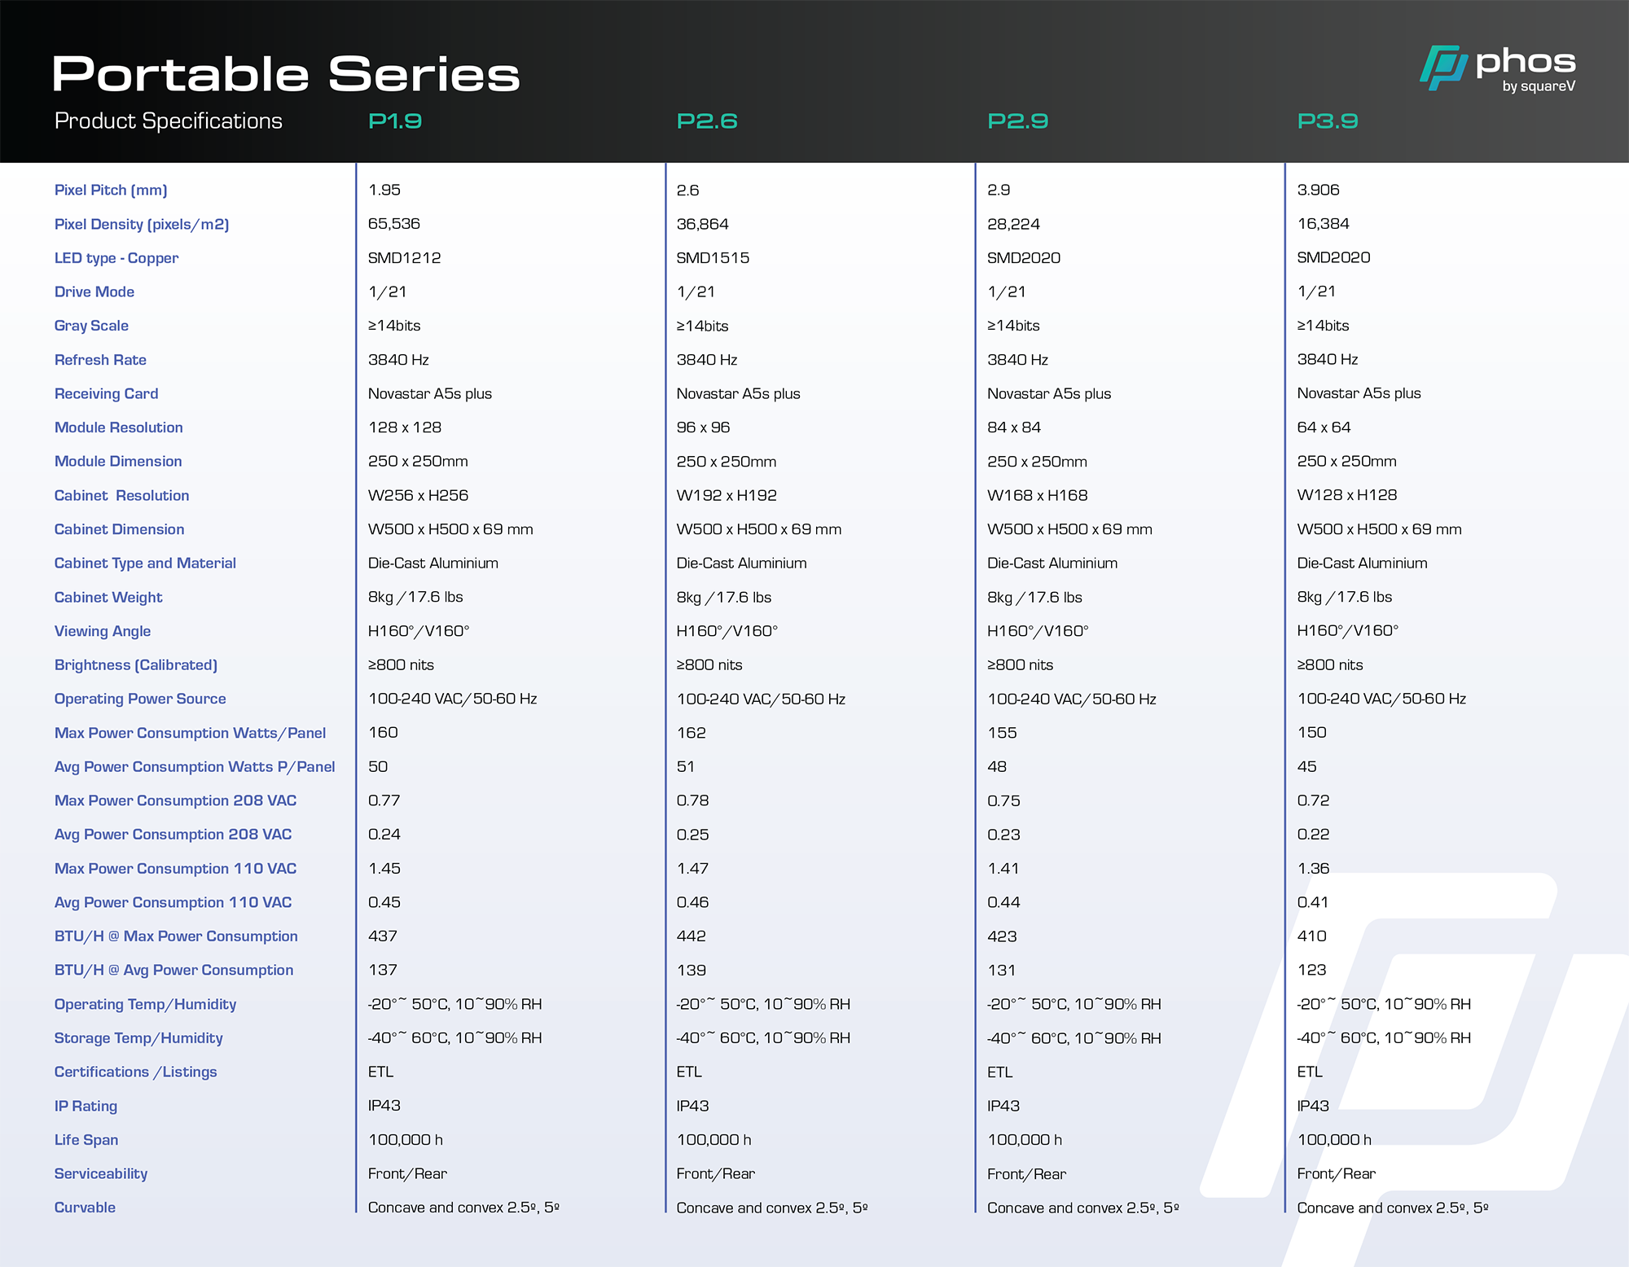Click the Brightness (Calibrated) row label
This screenshot has width=1629, height=1267.
click(x=136, y=664)
